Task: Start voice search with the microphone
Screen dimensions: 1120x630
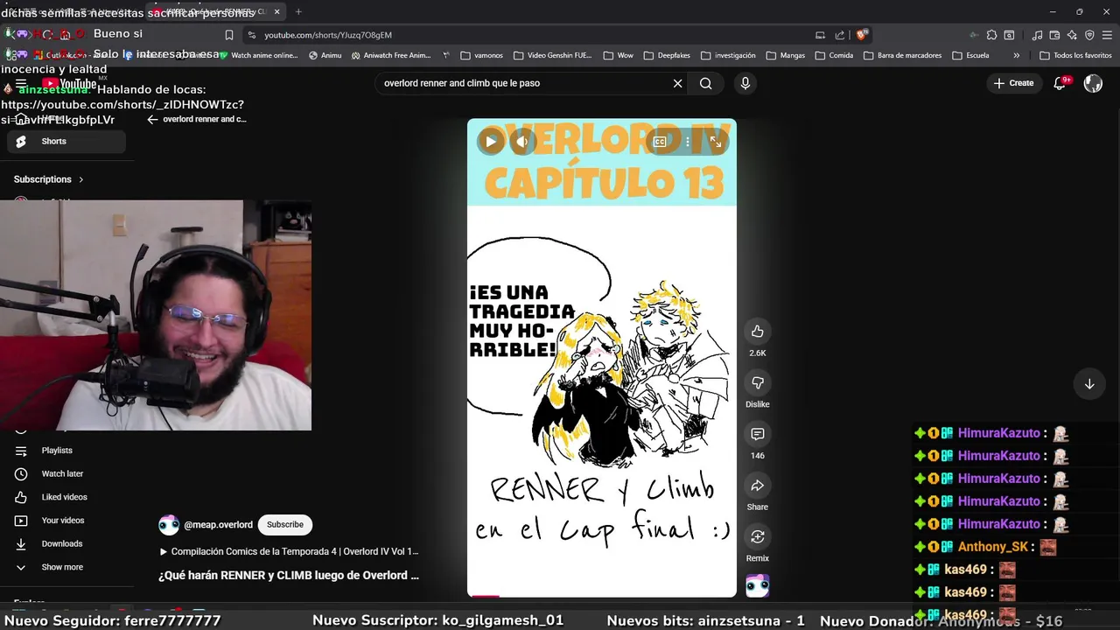Action: pyautogui.click(x=745, y=83)
